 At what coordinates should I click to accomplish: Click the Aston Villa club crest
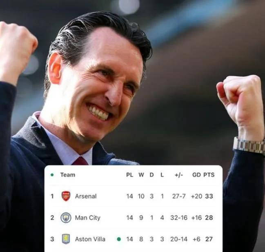pos(66,239)
